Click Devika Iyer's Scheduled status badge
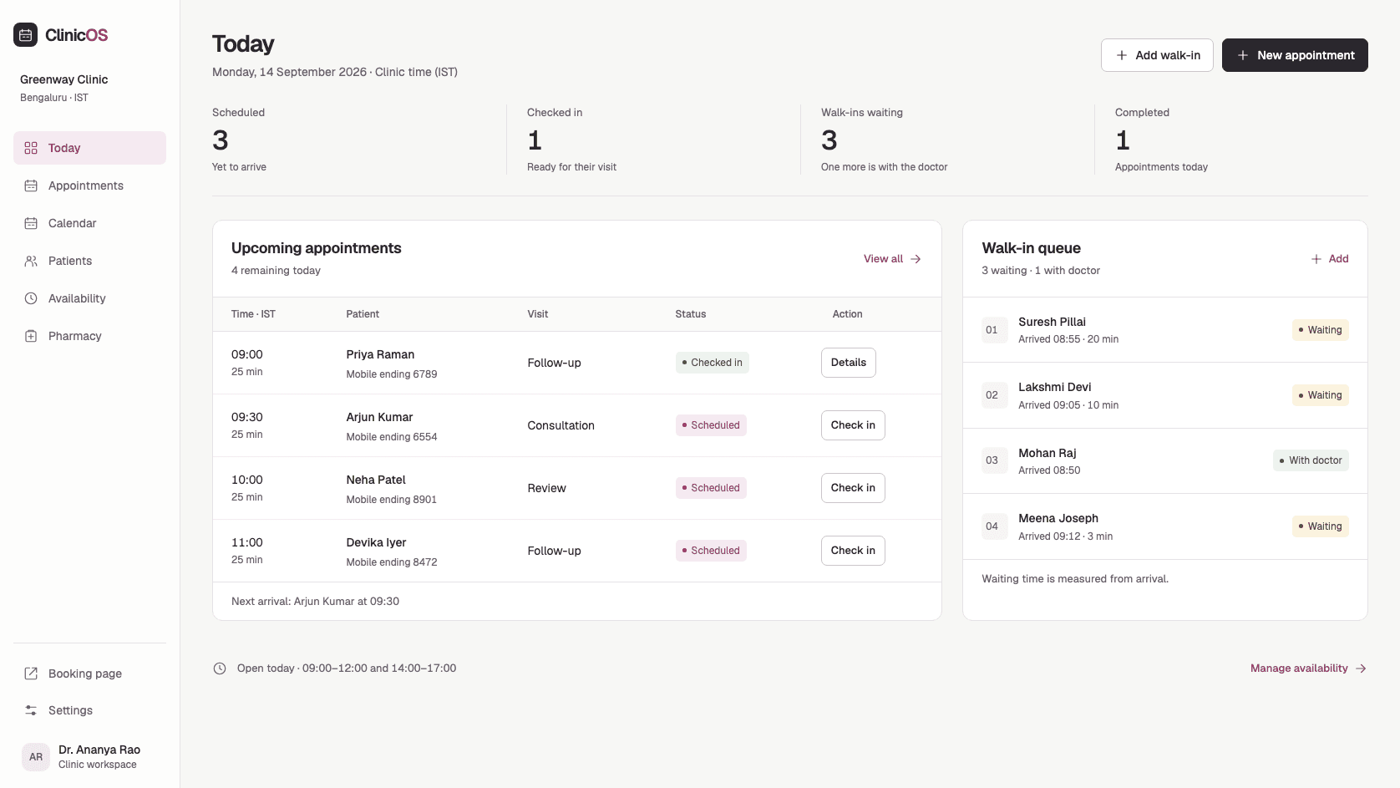Viewport: 1400px width, 788px height. 711,551
